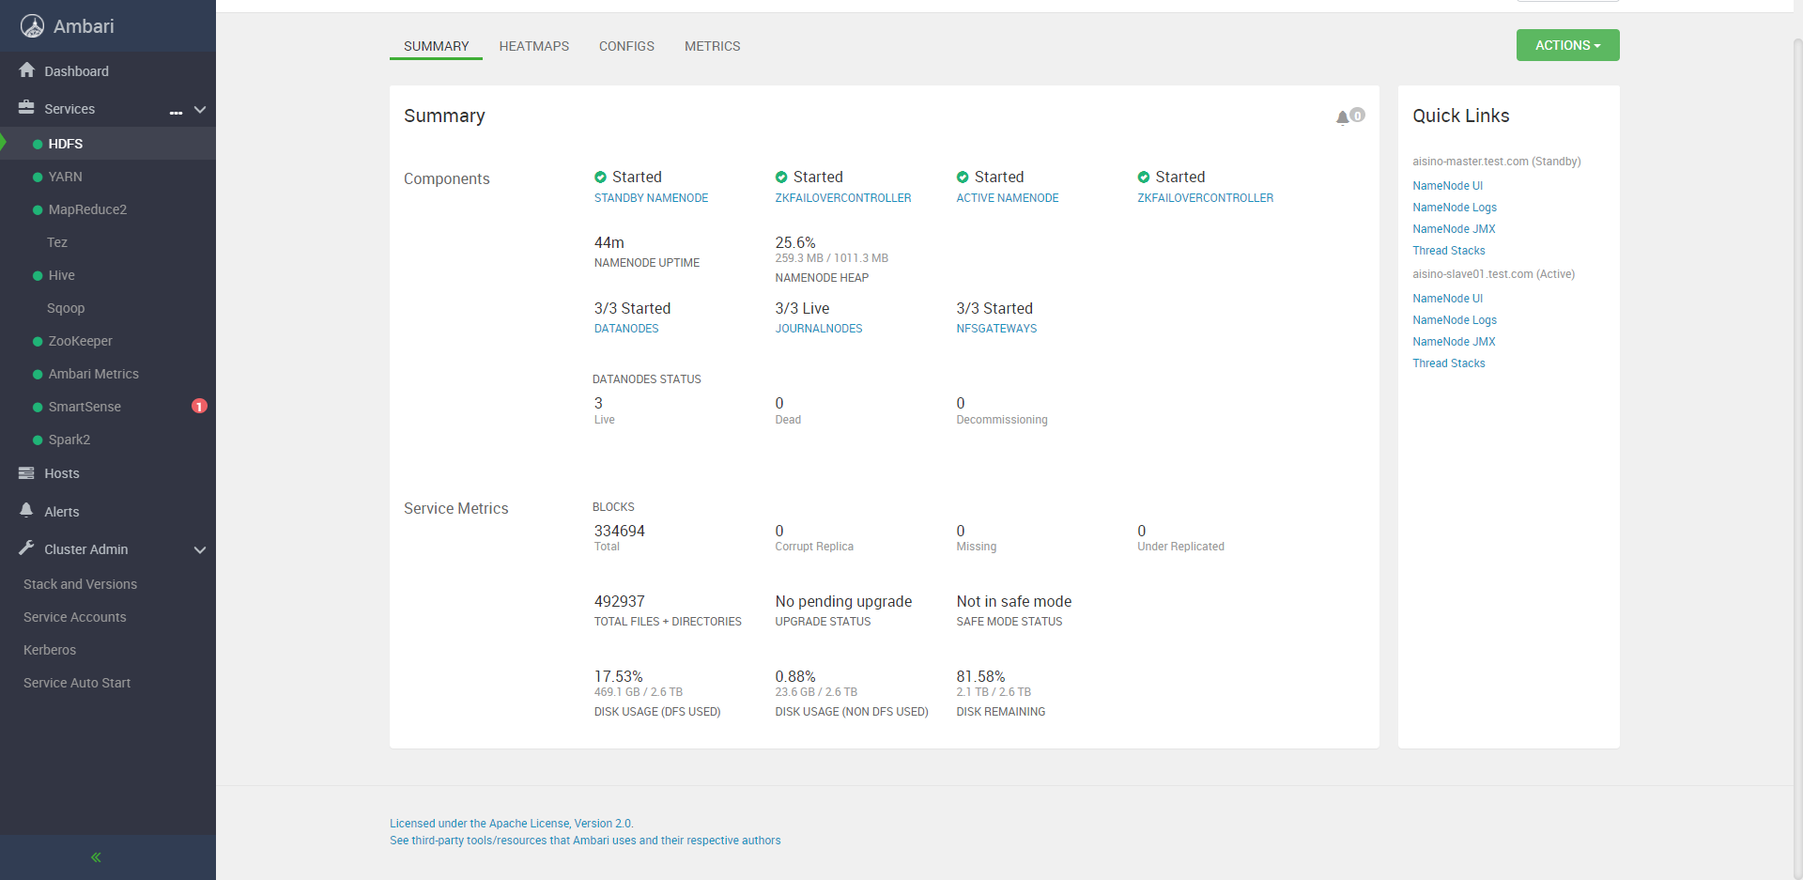Open STANDBY NAMENODE component link
The width and height of the screenshot is (1803, 880).
pos(651,198)
